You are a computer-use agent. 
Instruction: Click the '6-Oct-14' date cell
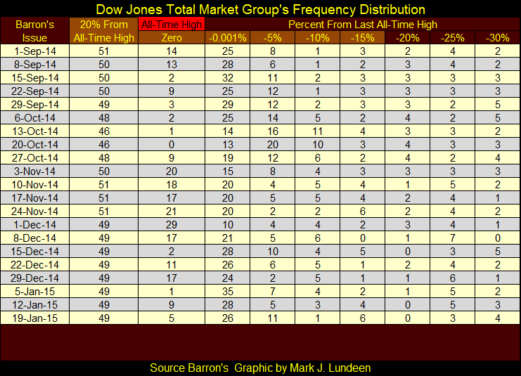(35, 118)
